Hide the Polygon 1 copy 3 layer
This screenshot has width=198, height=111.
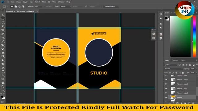coord(166,84)
